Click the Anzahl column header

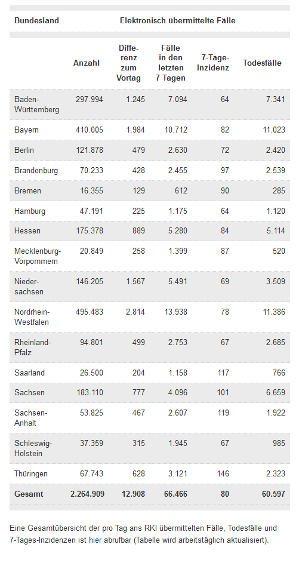(87, 63)
